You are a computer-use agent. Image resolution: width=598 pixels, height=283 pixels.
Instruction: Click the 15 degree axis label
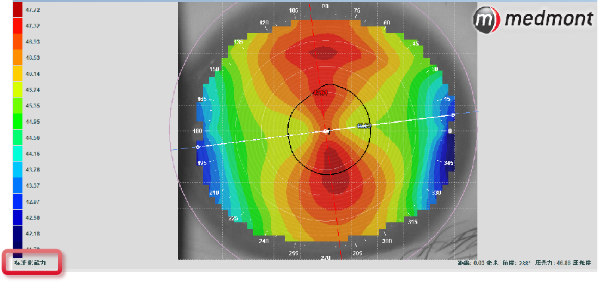446,99
